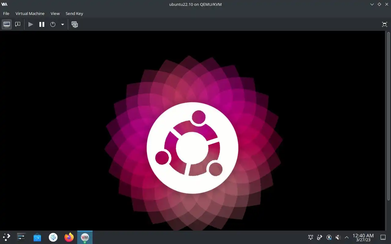Manage VM snapshots
Screen dimensions: 391x244
pyautogui.click(x=75, y=24)
